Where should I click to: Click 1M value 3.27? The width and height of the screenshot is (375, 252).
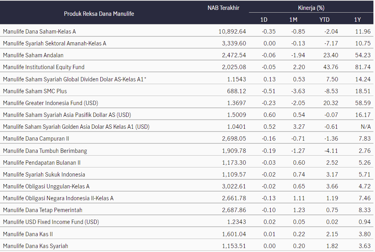[x=299, y=127]
